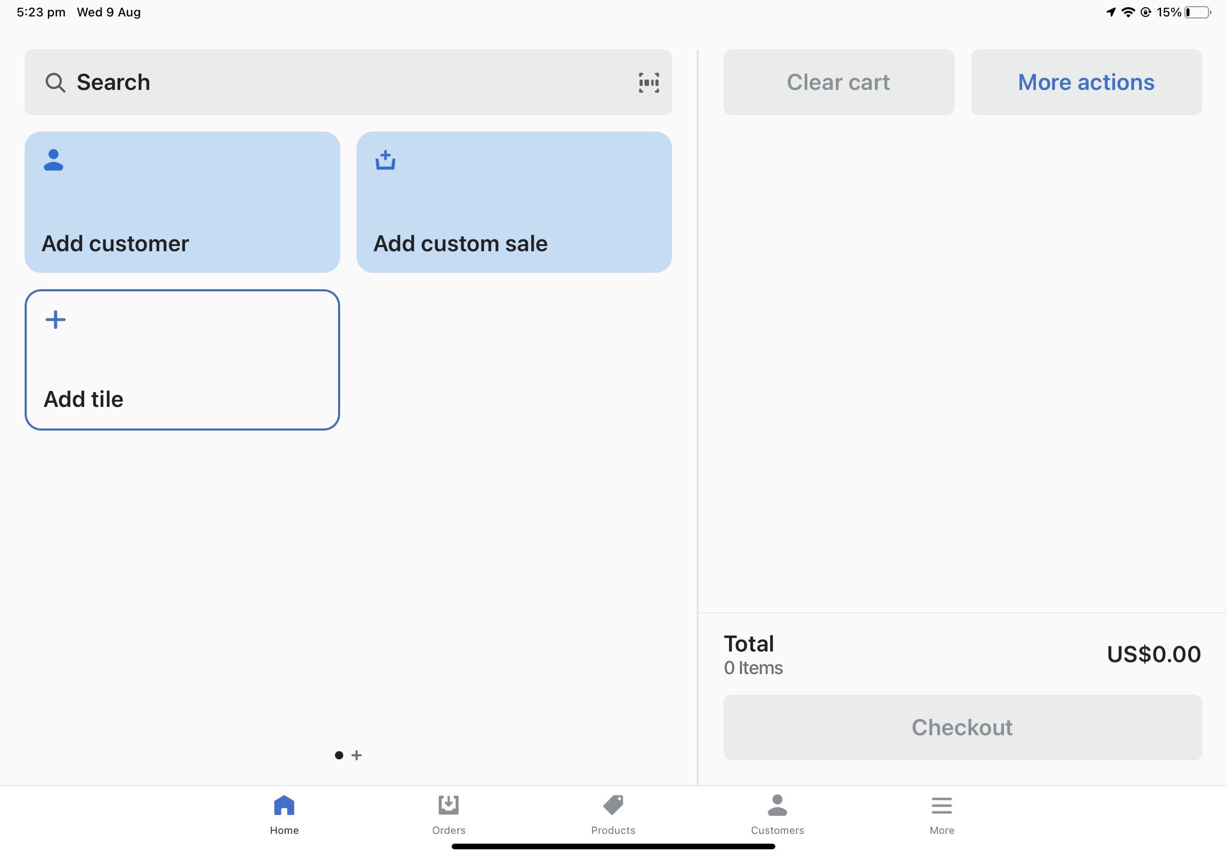Click the US$0.00 total amount

(x=1154, y=655)
